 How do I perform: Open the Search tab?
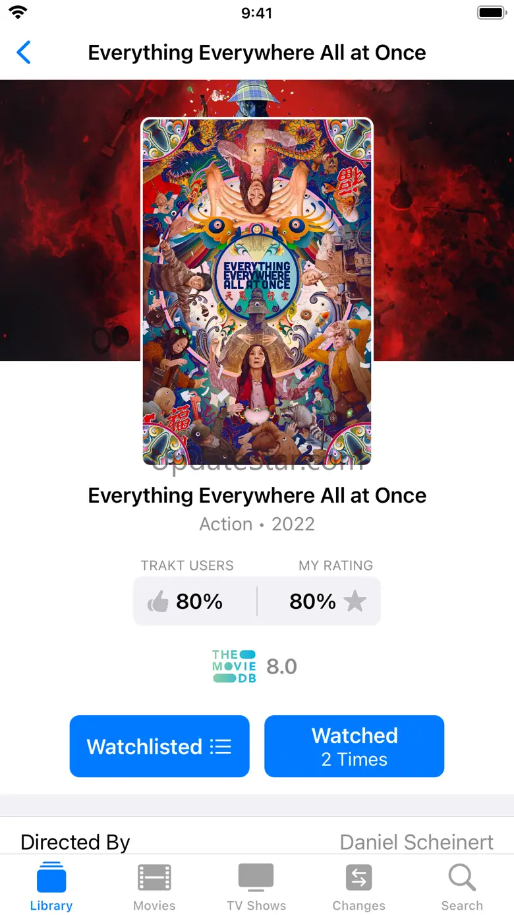(x=462, y=886)
